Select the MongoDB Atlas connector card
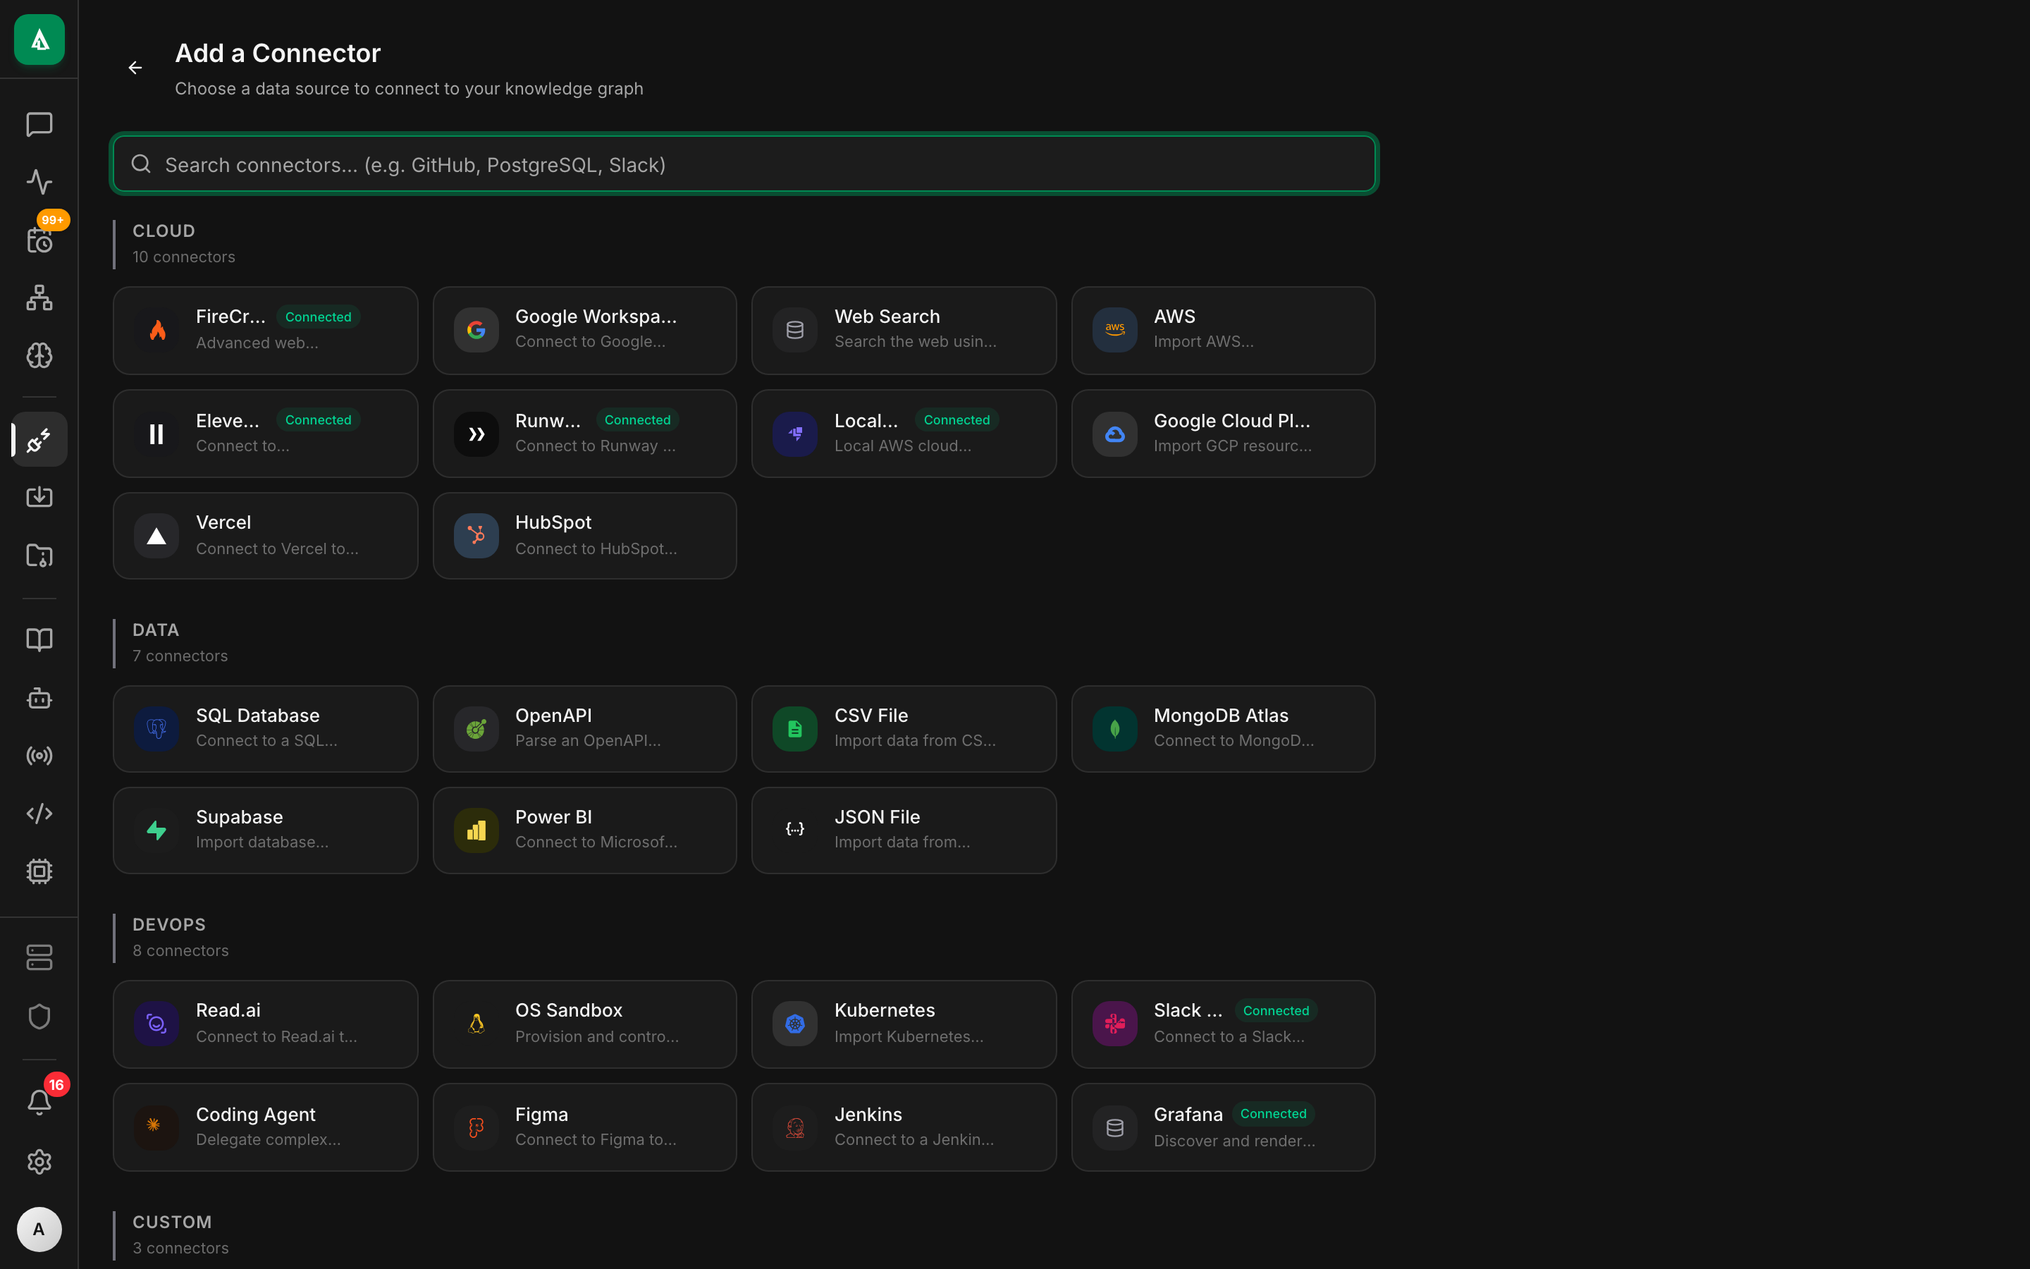 1222,728
